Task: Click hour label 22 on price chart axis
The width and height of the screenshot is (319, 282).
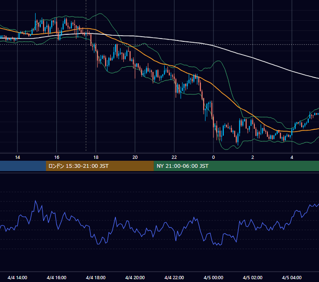Action: click(174, 157)
